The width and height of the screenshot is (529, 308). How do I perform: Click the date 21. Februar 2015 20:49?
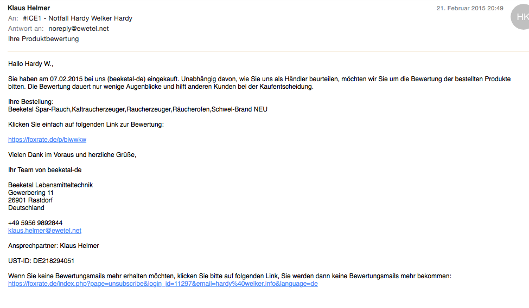click(470, 8)
